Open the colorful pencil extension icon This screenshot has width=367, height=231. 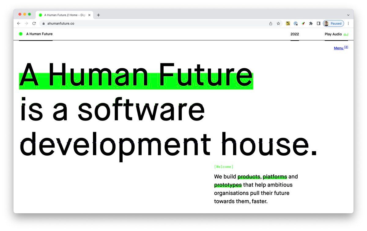[303, 23]
